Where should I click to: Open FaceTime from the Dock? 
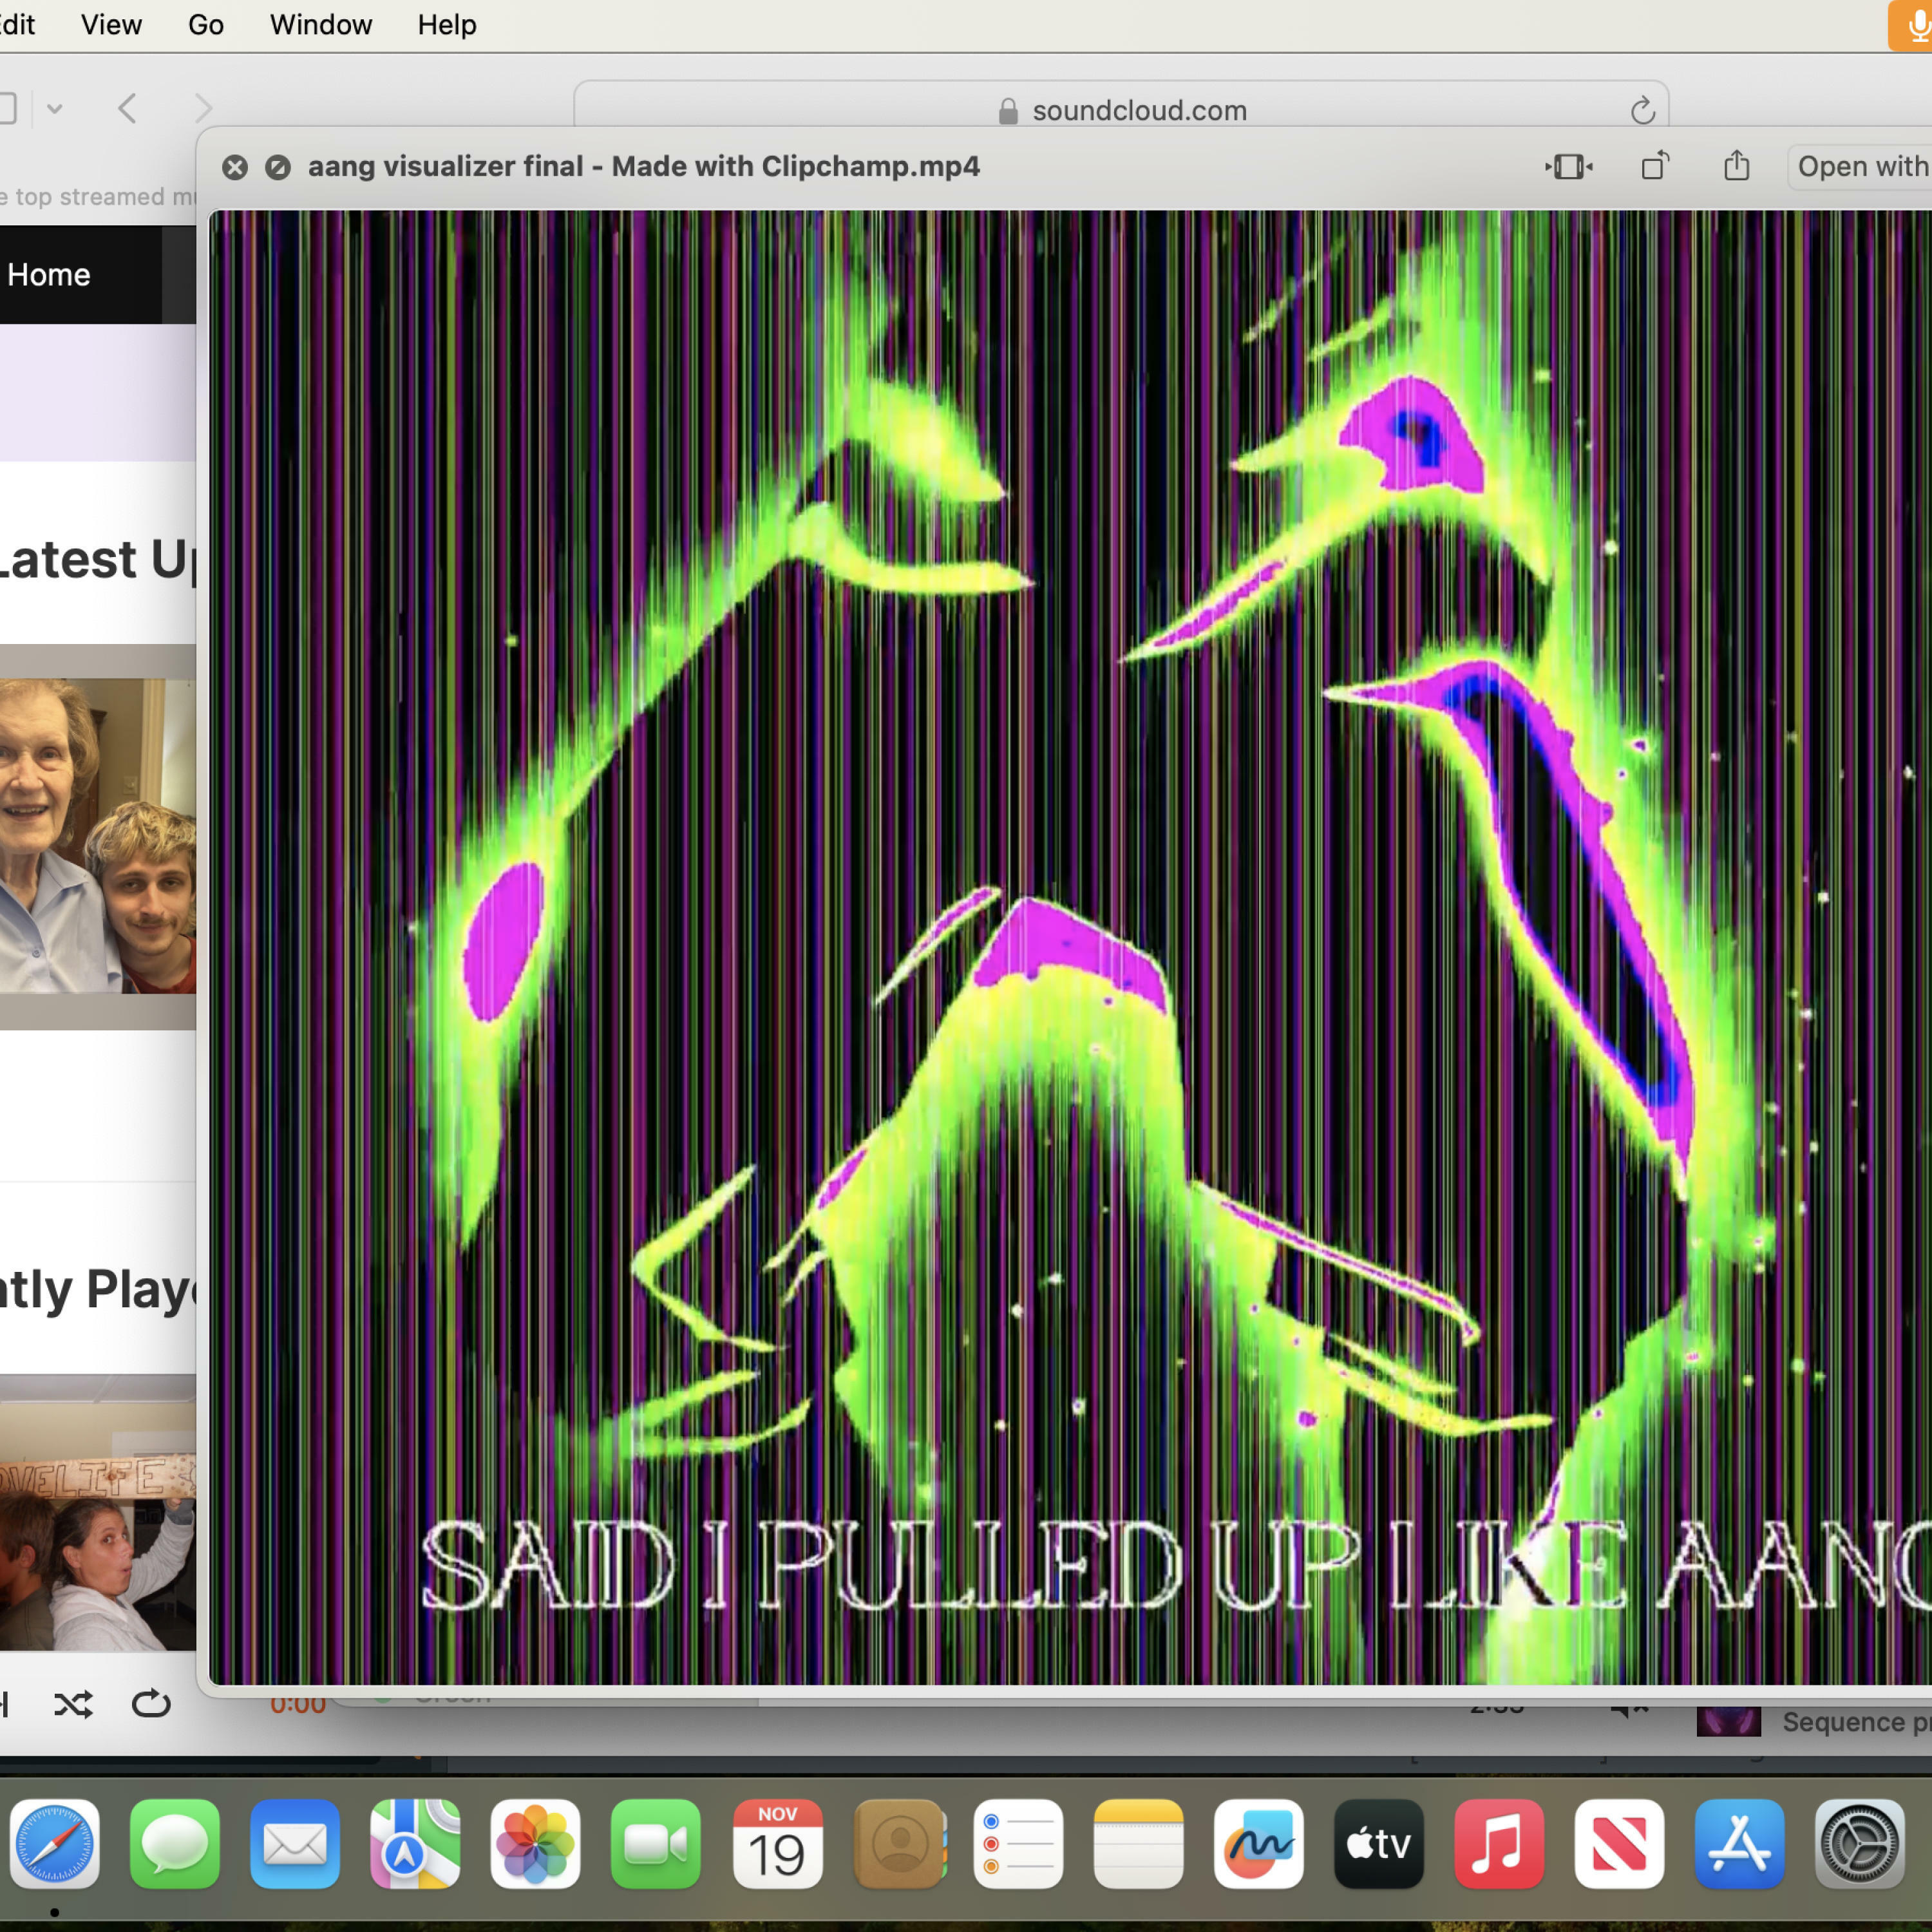coord(655,1844)
